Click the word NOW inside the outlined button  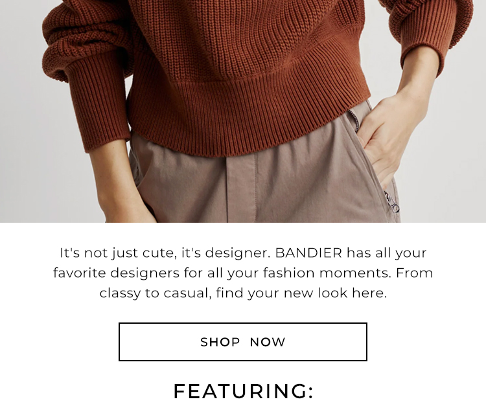(267, 342)
